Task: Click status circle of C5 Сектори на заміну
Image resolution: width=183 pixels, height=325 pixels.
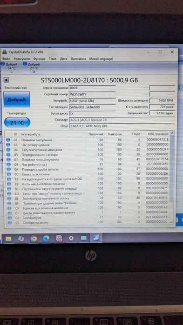Action: tap(9, 223)
